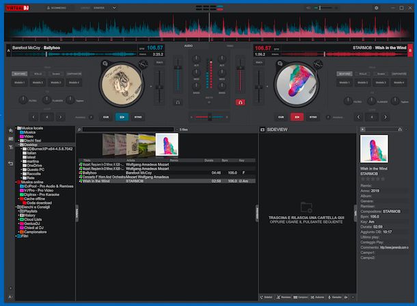Select Campionatore pad tab on left deck
The height and width of the screenshot is (306, 417).
[75, 74]
